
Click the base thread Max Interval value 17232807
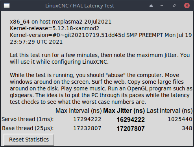click(x=87, y=128)
